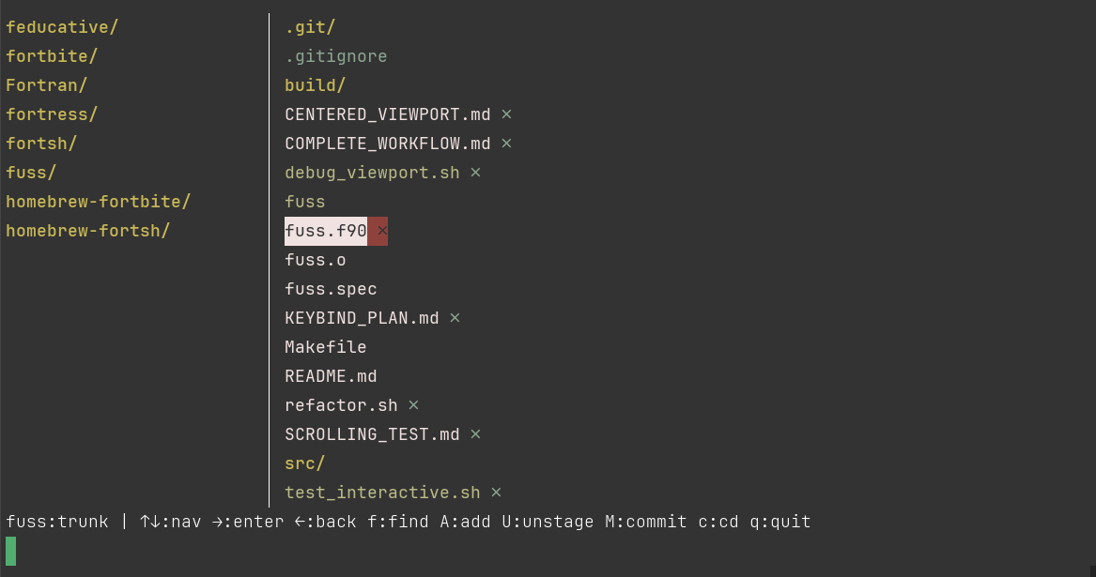Screen dimensions: 1096x577
Task: Click the × marker beside test_interactive.sh
Action: point(496,493)
